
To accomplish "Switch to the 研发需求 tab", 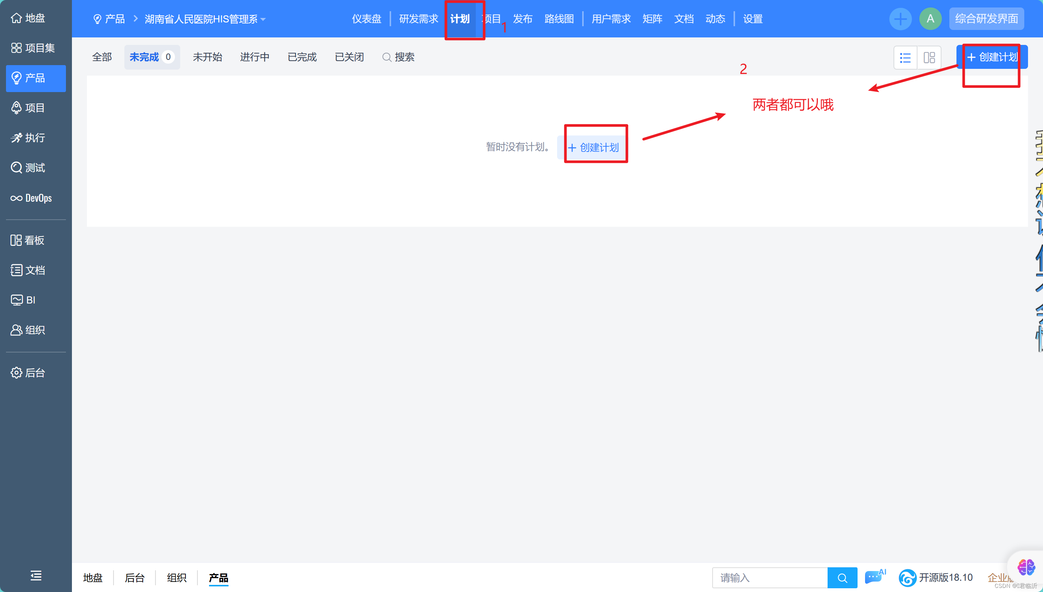I will point(418,19).
